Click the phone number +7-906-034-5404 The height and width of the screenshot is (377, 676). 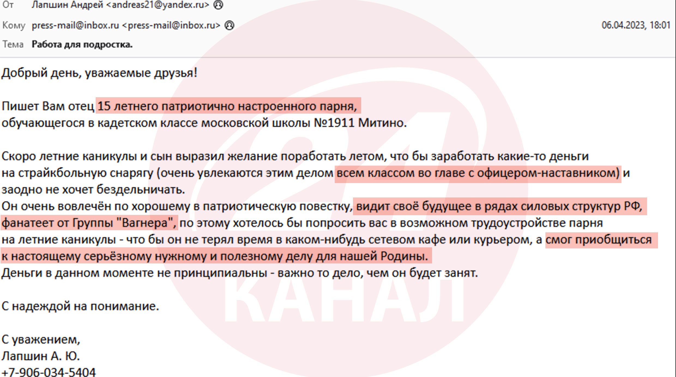click(x=49, y=372)
